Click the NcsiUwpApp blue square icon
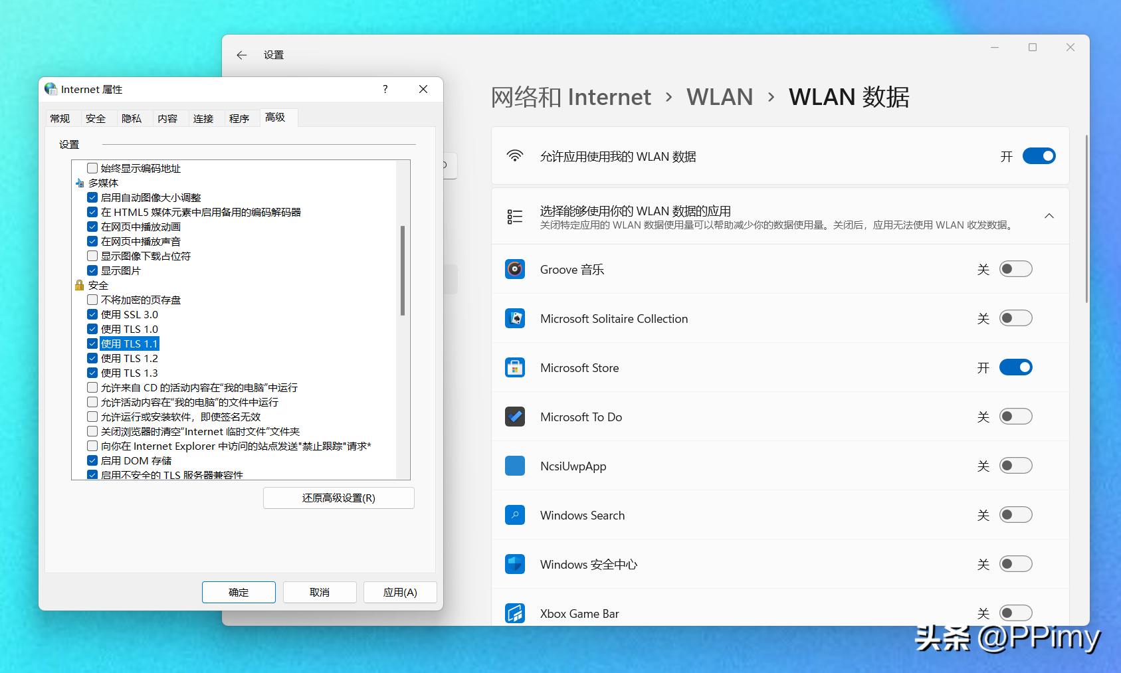Image resolution: width=1121 pixels, height=673 pixels. click(515, 466)
